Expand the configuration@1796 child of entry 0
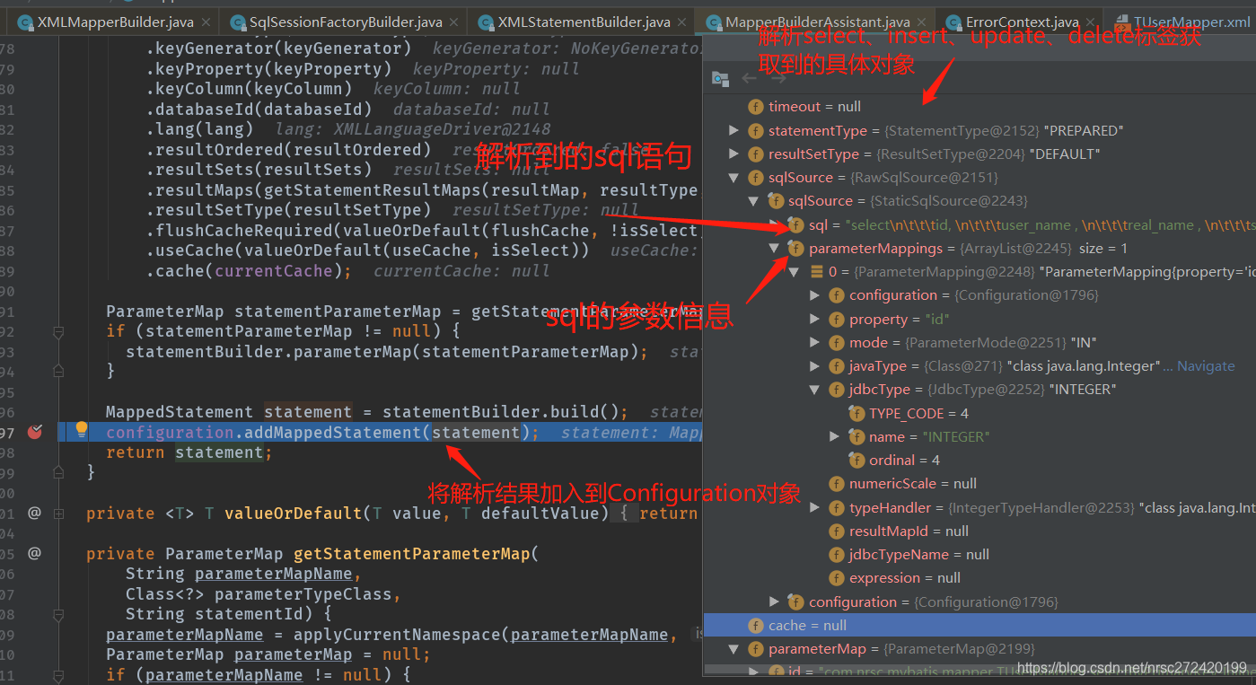The width and height of the screenshot is (1256, 685). pyautogui.click(x=815, y=294)
